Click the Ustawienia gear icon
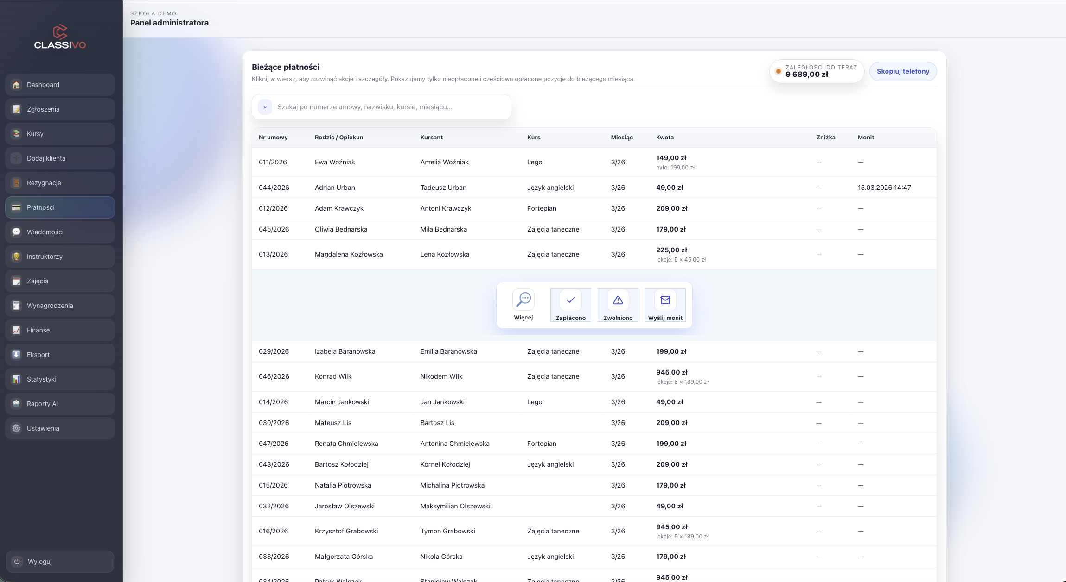Screen dimensions: 1066x582 tap(16, 428)
